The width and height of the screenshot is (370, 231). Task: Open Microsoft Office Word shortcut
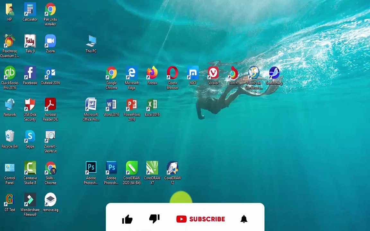[x=91, y=105]
